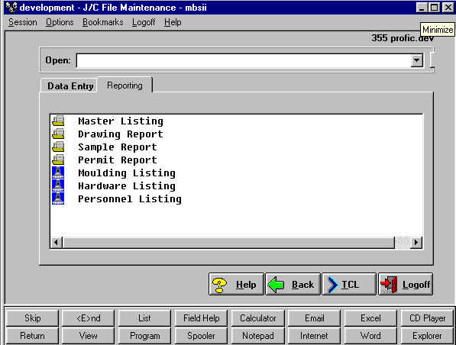Click the horizontal scrollbar thumb in list

pyautogui.click(x=228, y=242)
